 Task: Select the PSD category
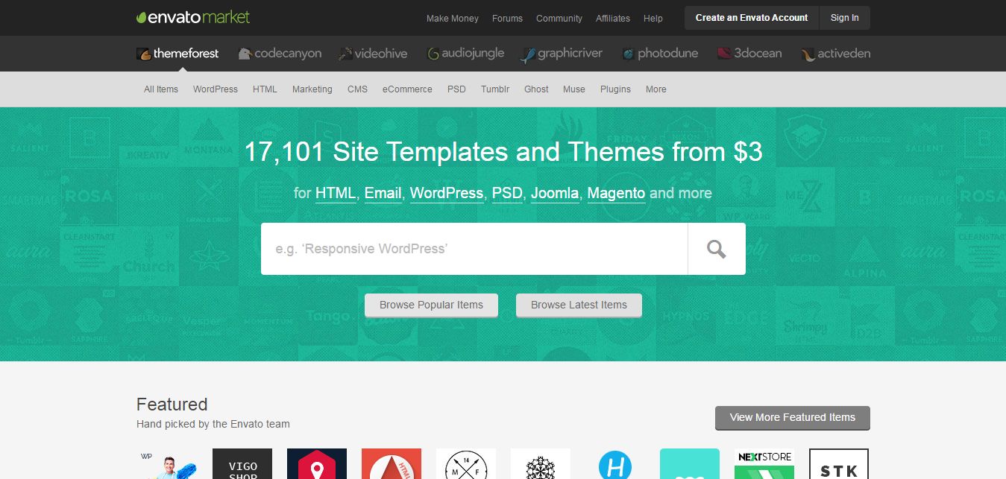pos(456,89)
